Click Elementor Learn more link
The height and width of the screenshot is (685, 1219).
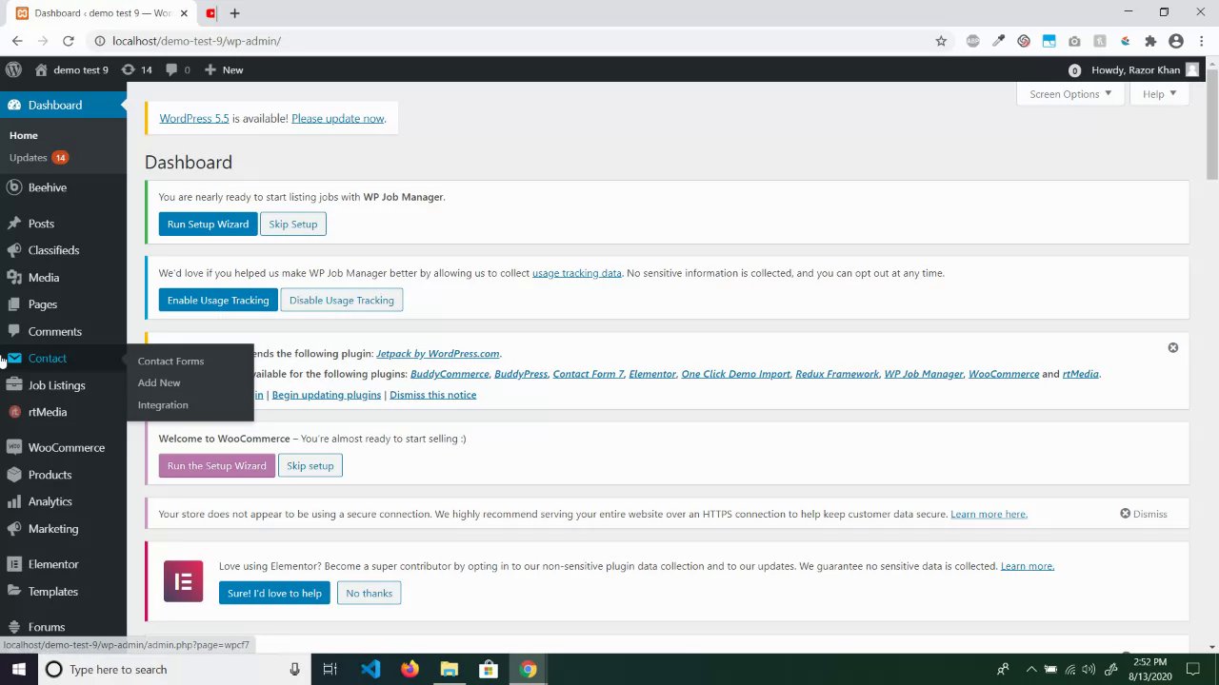tap(1027, 566)
